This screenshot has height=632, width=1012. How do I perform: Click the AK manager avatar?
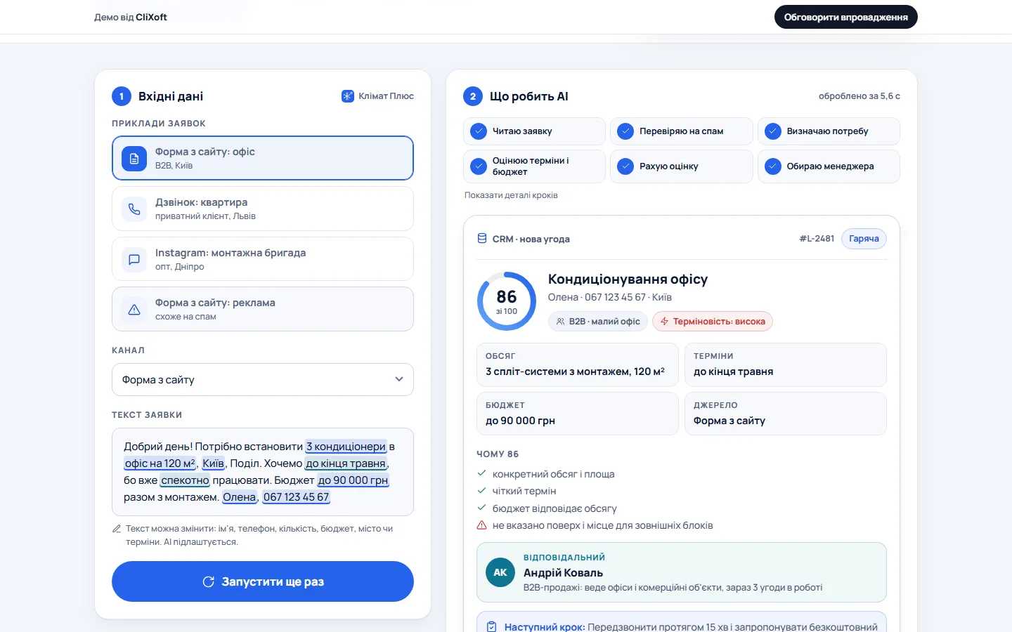click(x=500, y=572)
